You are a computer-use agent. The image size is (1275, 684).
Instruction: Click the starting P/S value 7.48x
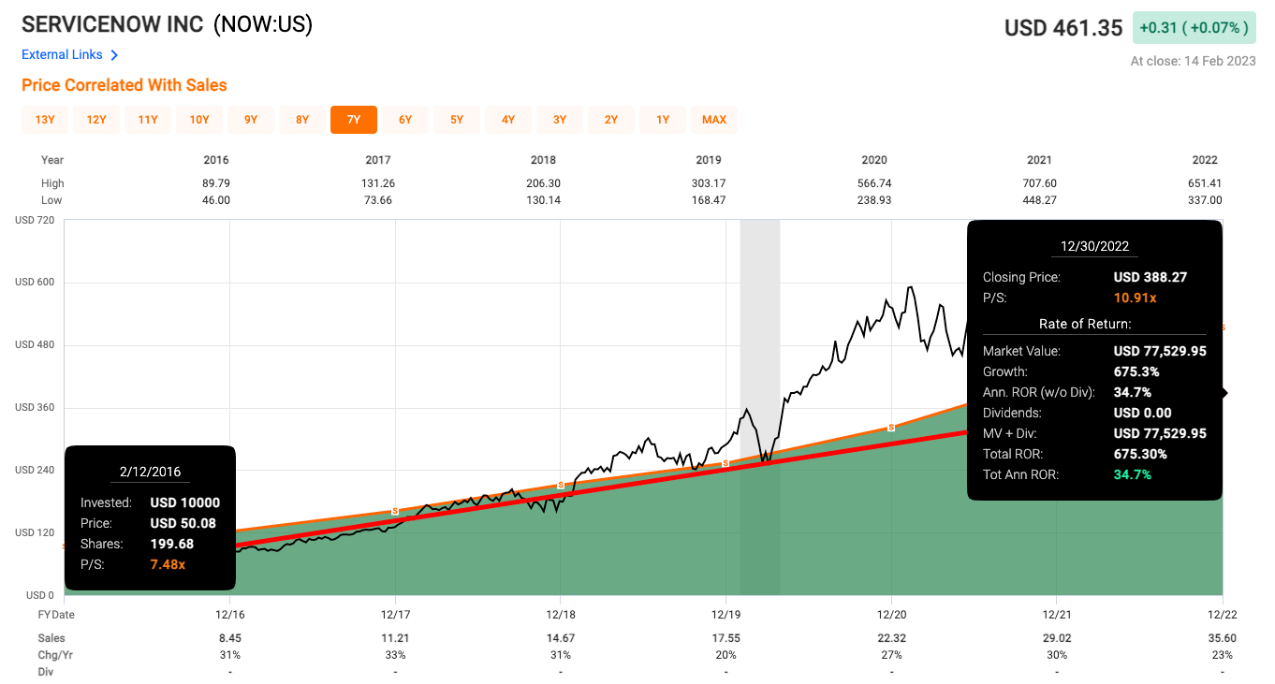[x=168, y=563]
